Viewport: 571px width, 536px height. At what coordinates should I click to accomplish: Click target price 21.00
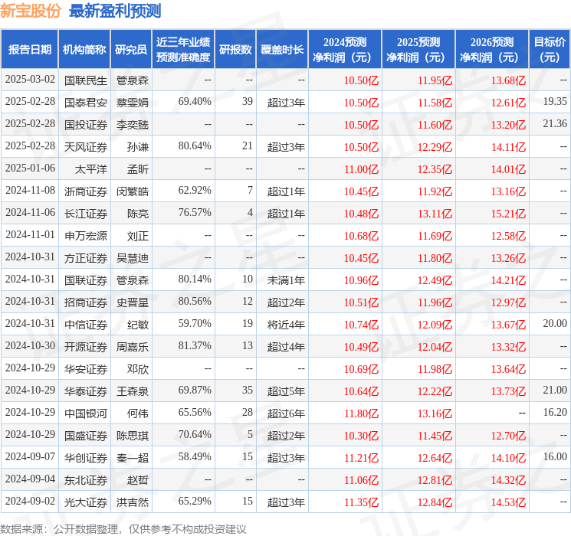[x=555, y=390]
